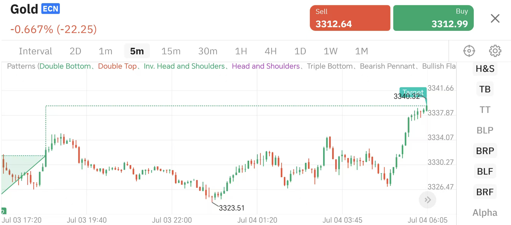This screenshot has width=511, height=225.
Task: Select the 1H interval tab
Action: pyautogui.click(x=241, y=51)
